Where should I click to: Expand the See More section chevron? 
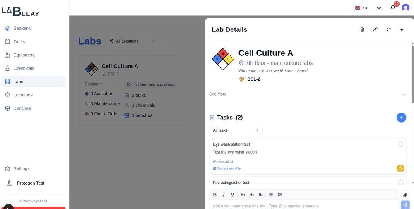[x=404, y=94]
